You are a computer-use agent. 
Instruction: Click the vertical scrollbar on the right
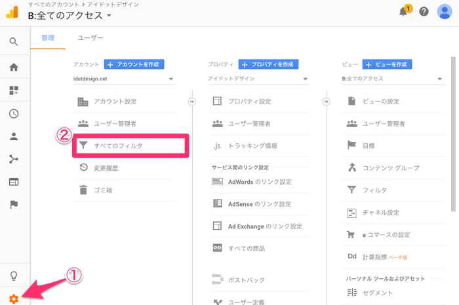click(x=452, y=131)
